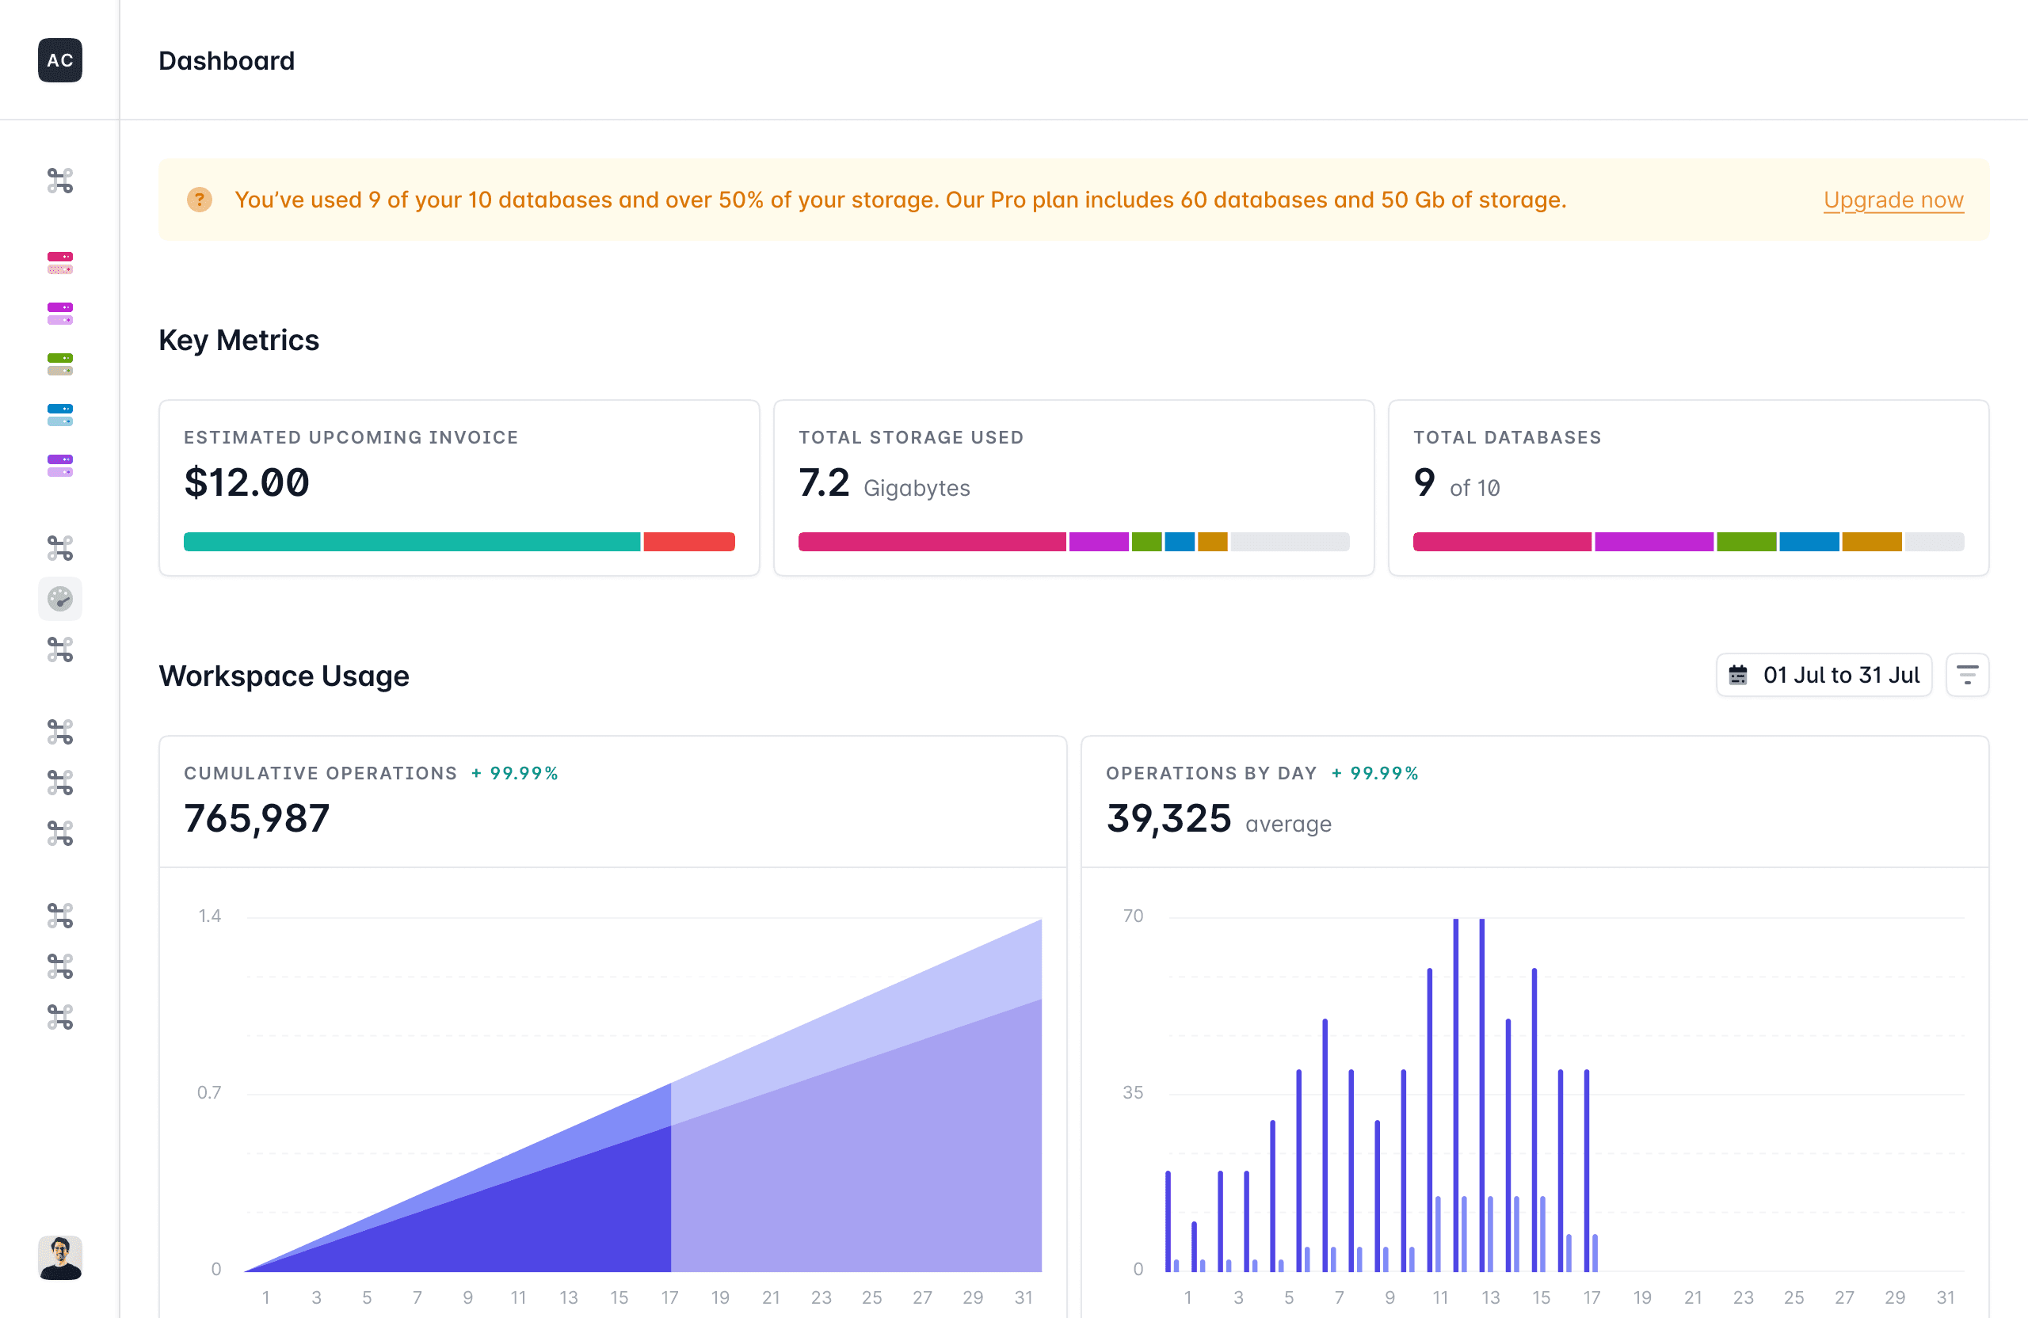Viewport: 2028px width, 1318px height.
Task: Click the teal segment of invoice bar
Action: click(412, 542)
